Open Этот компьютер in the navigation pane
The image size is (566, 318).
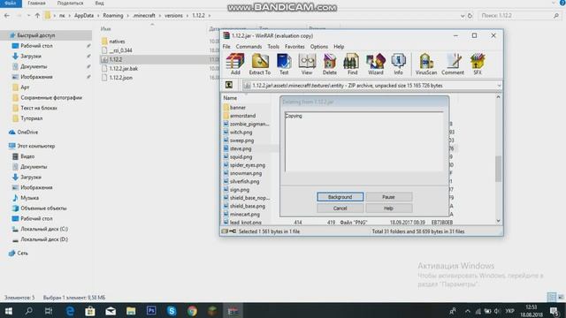pyautogui.click(x=35, y=146)
